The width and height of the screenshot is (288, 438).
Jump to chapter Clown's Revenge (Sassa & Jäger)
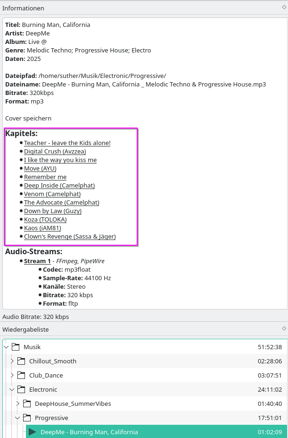click(70, 236)
